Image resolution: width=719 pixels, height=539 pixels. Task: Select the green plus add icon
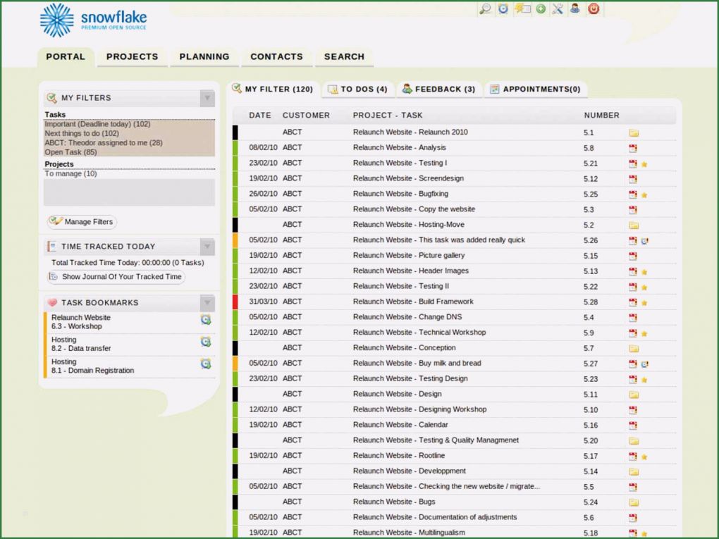coord(540,9)
